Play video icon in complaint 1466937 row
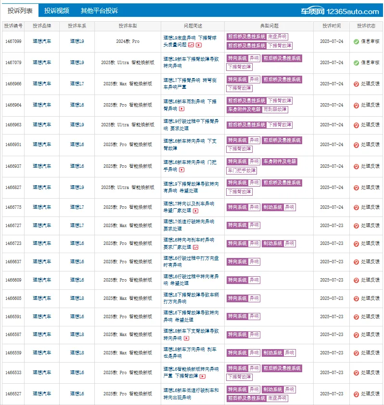Screen dimensions: 384x405 [182, 170]
